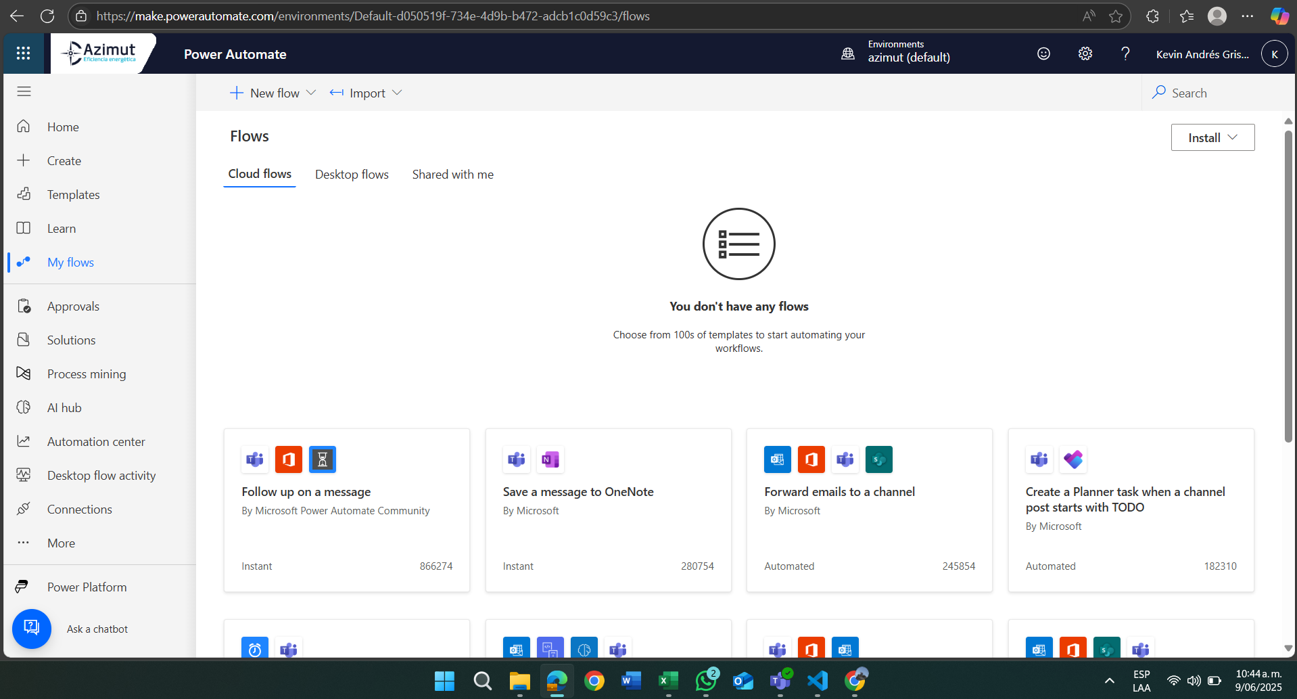Click the feedback smiley icon
This screenshot has height=699, width=1297.
click(x=1043, y=53)
